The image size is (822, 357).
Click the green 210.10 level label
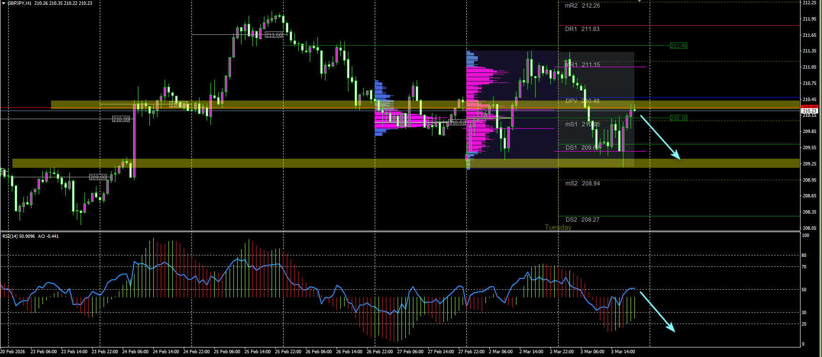pos(678,118)
